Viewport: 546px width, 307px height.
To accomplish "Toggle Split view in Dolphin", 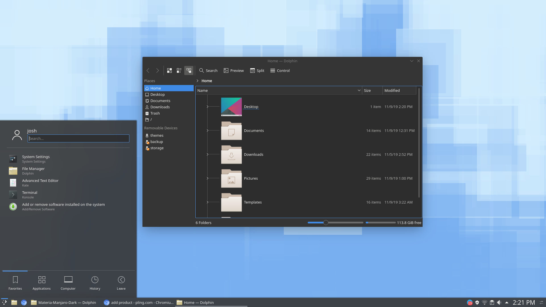I will (x=257, y=70).
